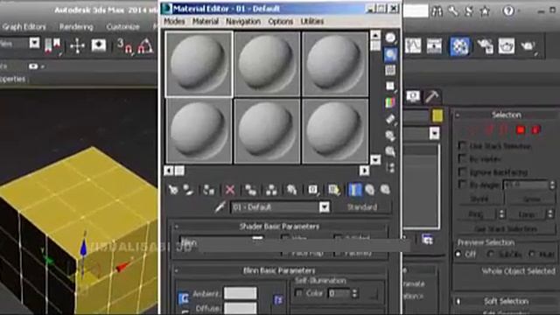Click Loop selection button

[527, 214]
